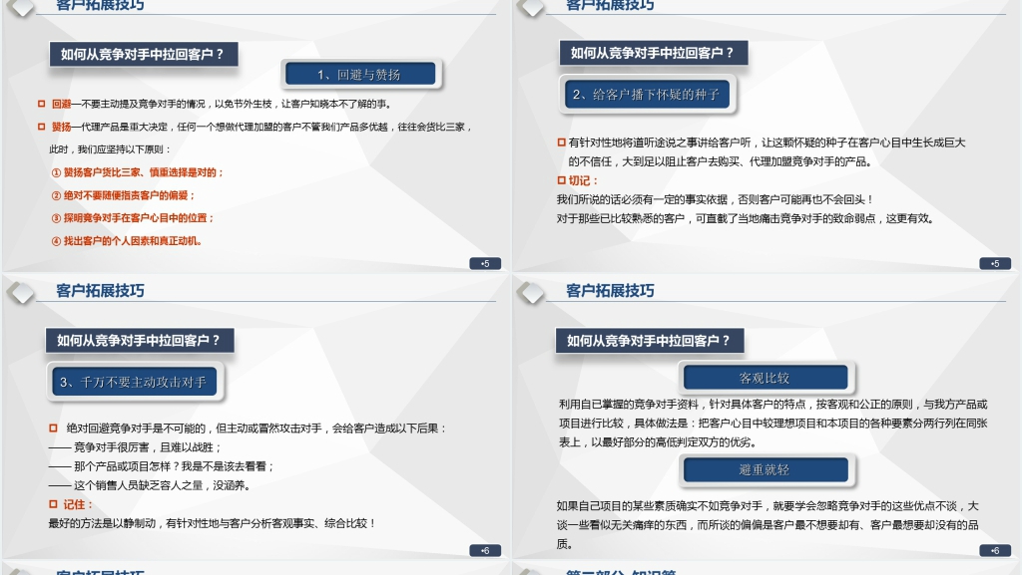
Task: Click the line starting '绝对回避竞争对手是不可能的'
Action: pyautogui.click(x=256, y=428)
